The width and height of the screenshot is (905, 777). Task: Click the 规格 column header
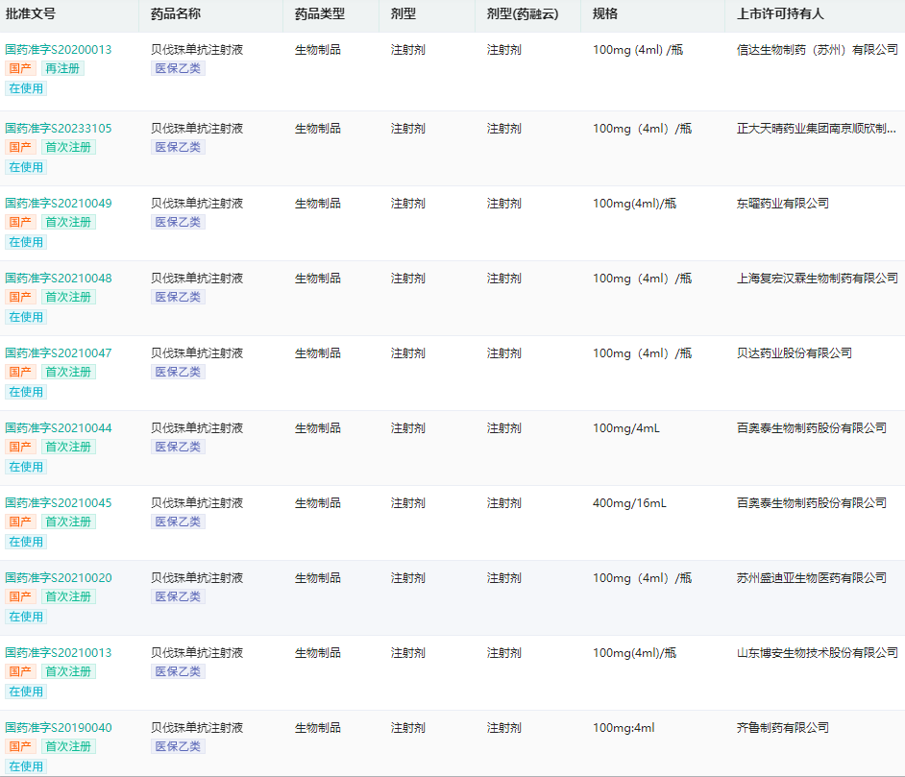[605, 13]
